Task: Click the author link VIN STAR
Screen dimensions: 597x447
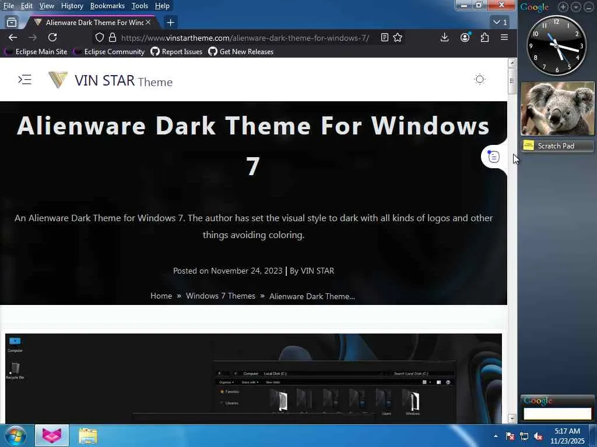Action: coord(318,271)
